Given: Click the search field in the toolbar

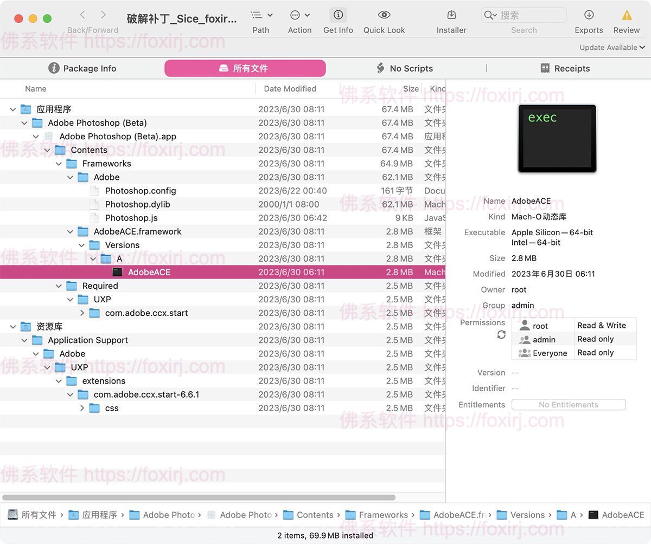Looking at the screenshot, I should pyautogui.click(x=522, y=15).
